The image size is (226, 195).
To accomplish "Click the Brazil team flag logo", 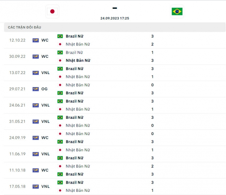I will pos(177,11).
